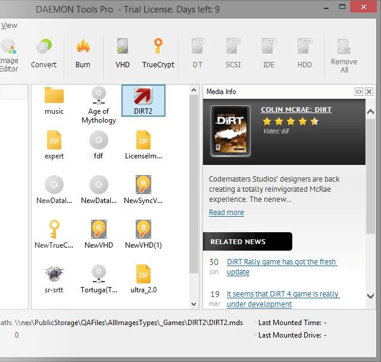Rate the game using the stars
The width and height of the screenshot is (381, 362).
(x=291, y=121)
